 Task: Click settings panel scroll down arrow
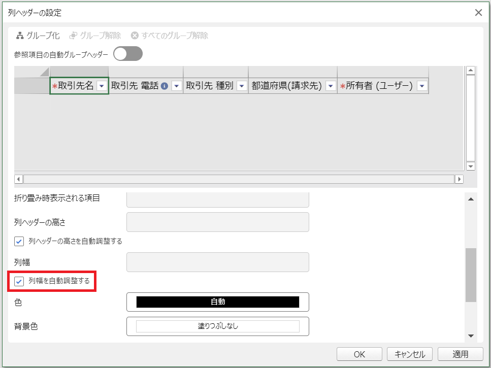(x=471, y=336)
